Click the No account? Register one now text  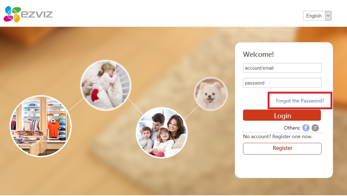(x=278, y=137)
